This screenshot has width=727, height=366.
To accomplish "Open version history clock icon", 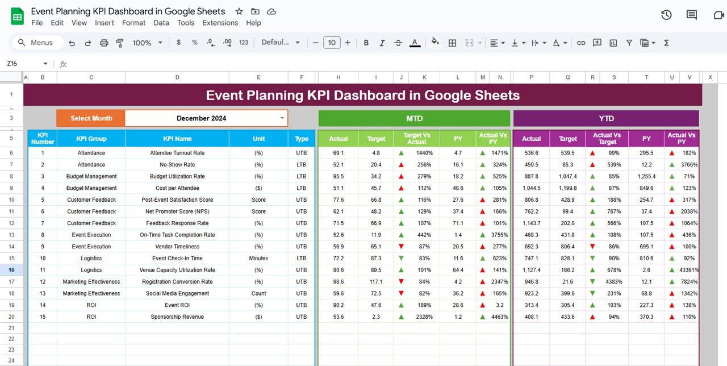I will point(667,15).
